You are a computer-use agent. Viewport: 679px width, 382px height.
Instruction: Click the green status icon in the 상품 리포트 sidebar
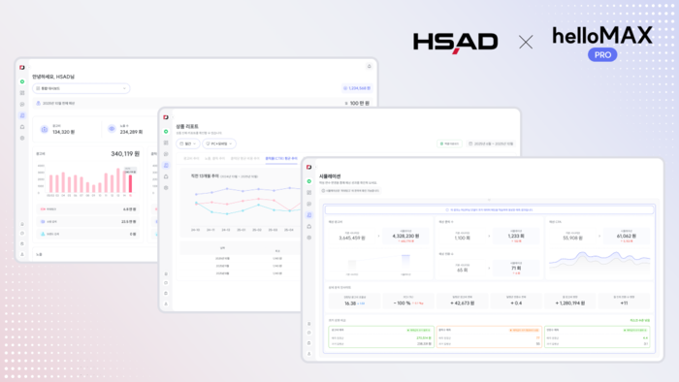click(166, 131)
